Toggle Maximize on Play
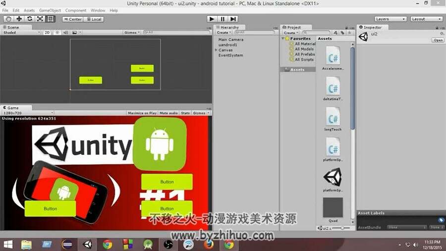This screenshot has width=446, height=251. 142,113
